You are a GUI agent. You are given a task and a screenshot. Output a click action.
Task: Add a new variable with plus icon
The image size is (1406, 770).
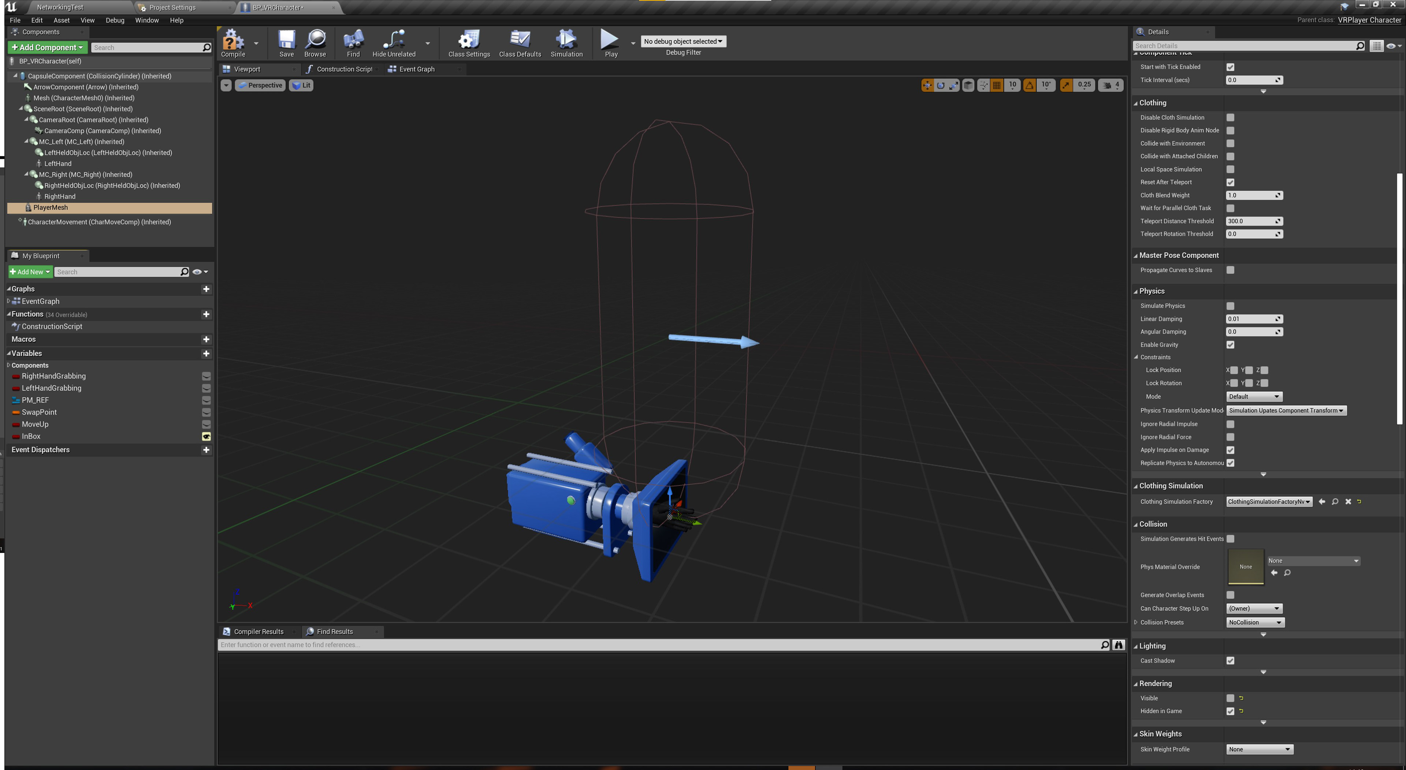pyautogui.click(x=206, y=353)
